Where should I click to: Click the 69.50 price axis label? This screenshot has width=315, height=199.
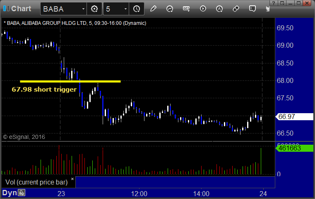tap(285, 28)
